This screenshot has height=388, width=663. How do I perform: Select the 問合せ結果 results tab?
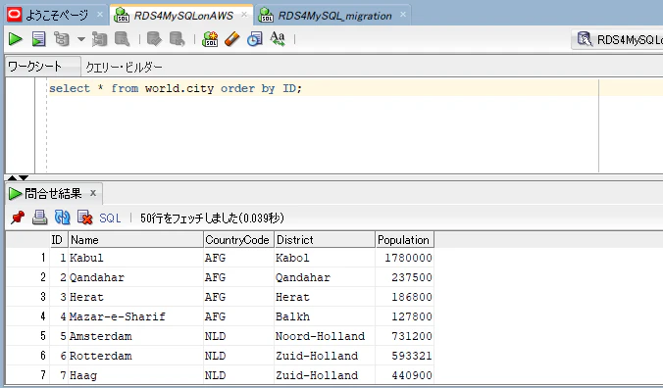(53, 194)
